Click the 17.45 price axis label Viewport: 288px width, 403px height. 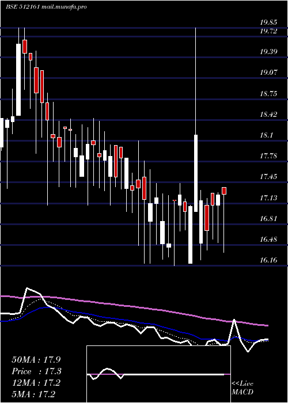click(268, 177)
